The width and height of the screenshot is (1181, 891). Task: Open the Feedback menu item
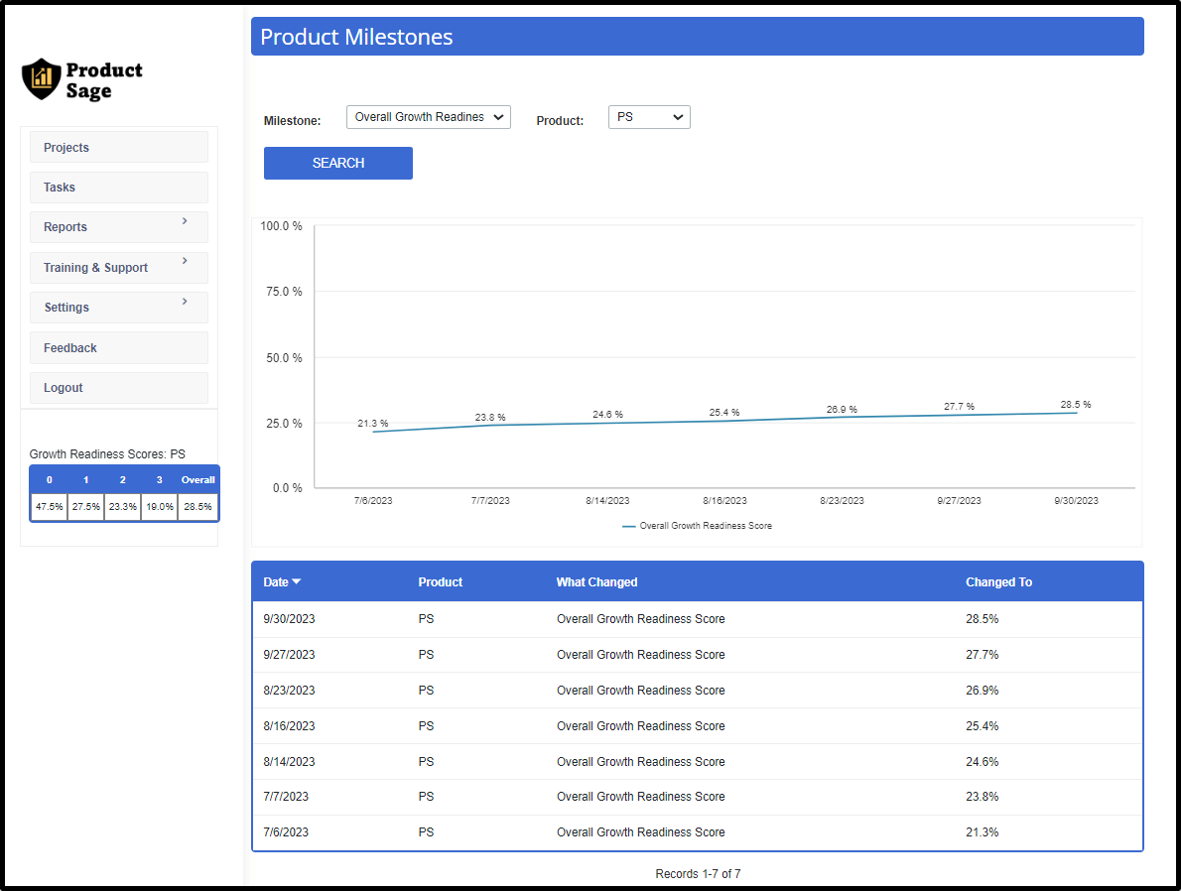point(119,348)
